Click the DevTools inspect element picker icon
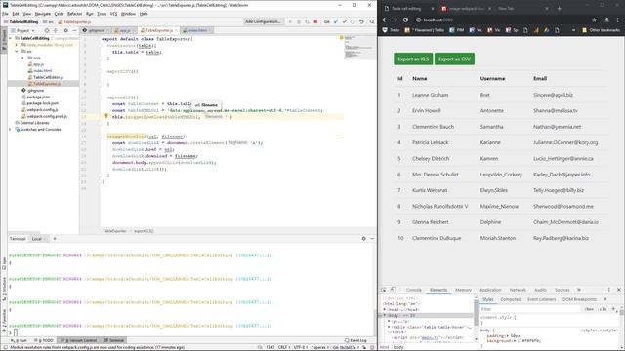 (x=384, y=290)
